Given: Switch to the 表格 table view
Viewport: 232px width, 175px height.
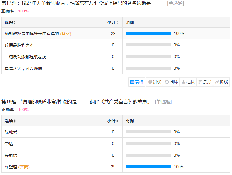Looking at the screenshot, I should pyautogui.click(x=137, y=82).
